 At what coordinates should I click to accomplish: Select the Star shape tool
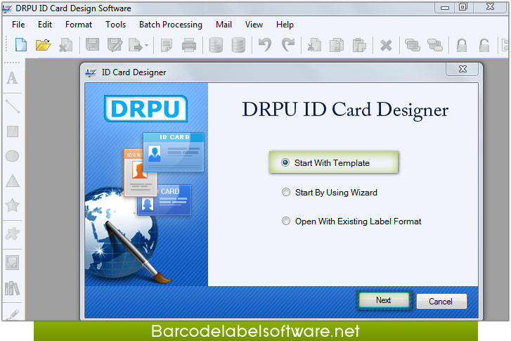tap(13, 205)
